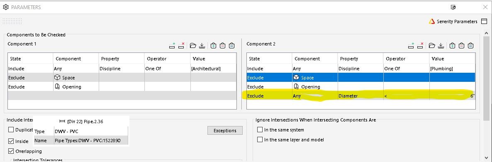Click the undock Parameters window icon
492x162 pixels.
coord(453,7)
